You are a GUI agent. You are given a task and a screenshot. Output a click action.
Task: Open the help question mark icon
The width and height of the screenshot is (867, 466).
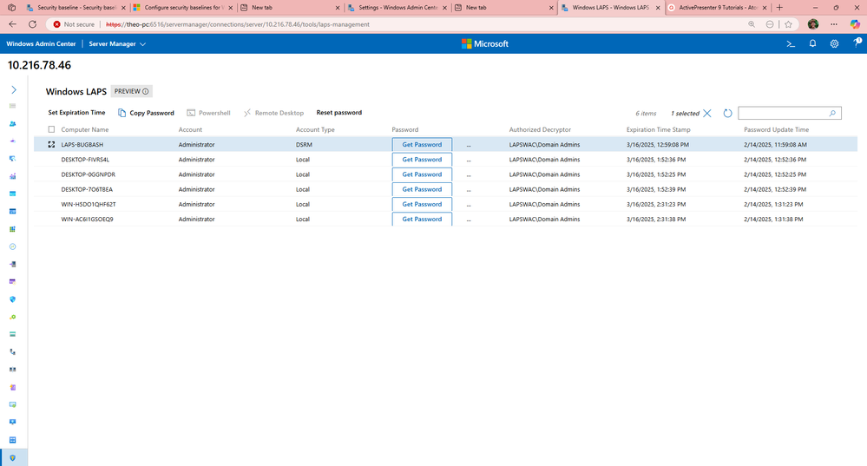point(857,43)
